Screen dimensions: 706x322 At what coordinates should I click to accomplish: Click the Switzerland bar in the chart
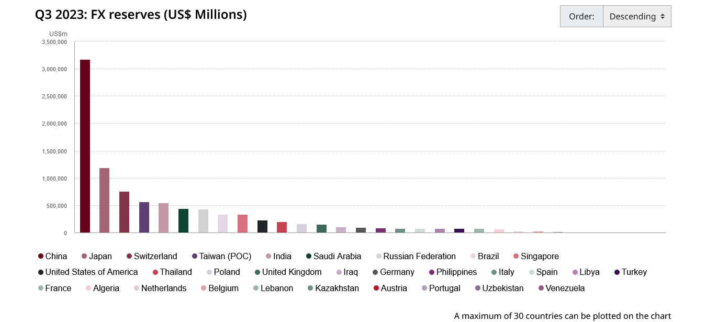[124, 212]
